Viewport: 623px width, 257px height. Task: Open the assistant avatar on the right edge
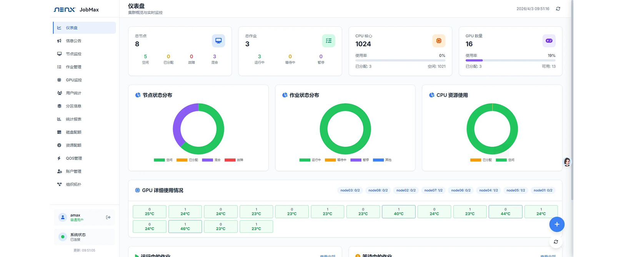pos(567,162)
